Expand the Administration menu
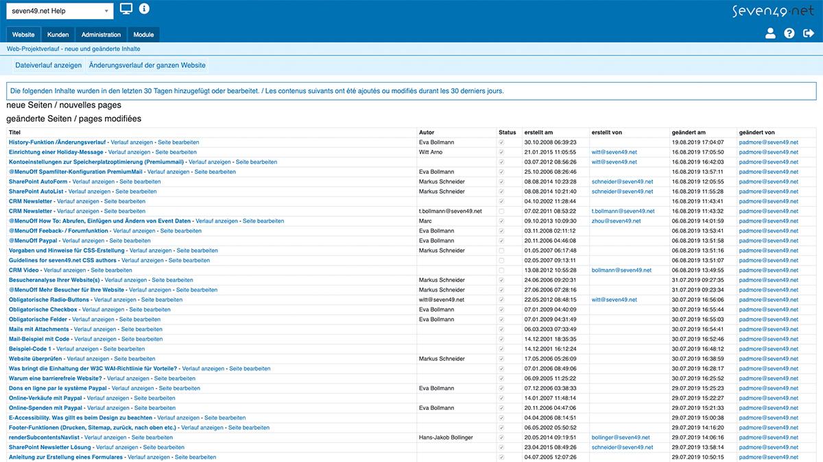 tap(101, 35)
